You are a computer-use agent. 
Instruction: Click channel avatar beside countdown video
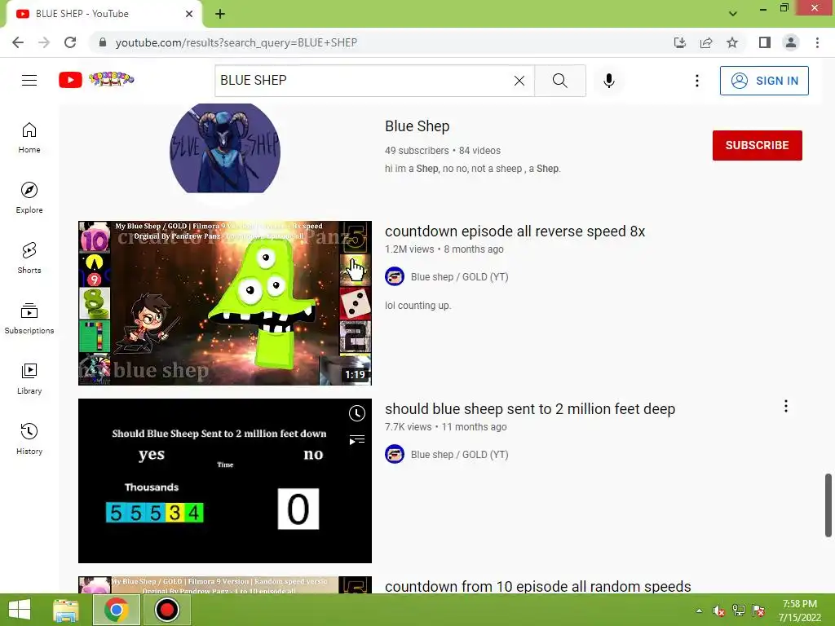tap(395, 277)
